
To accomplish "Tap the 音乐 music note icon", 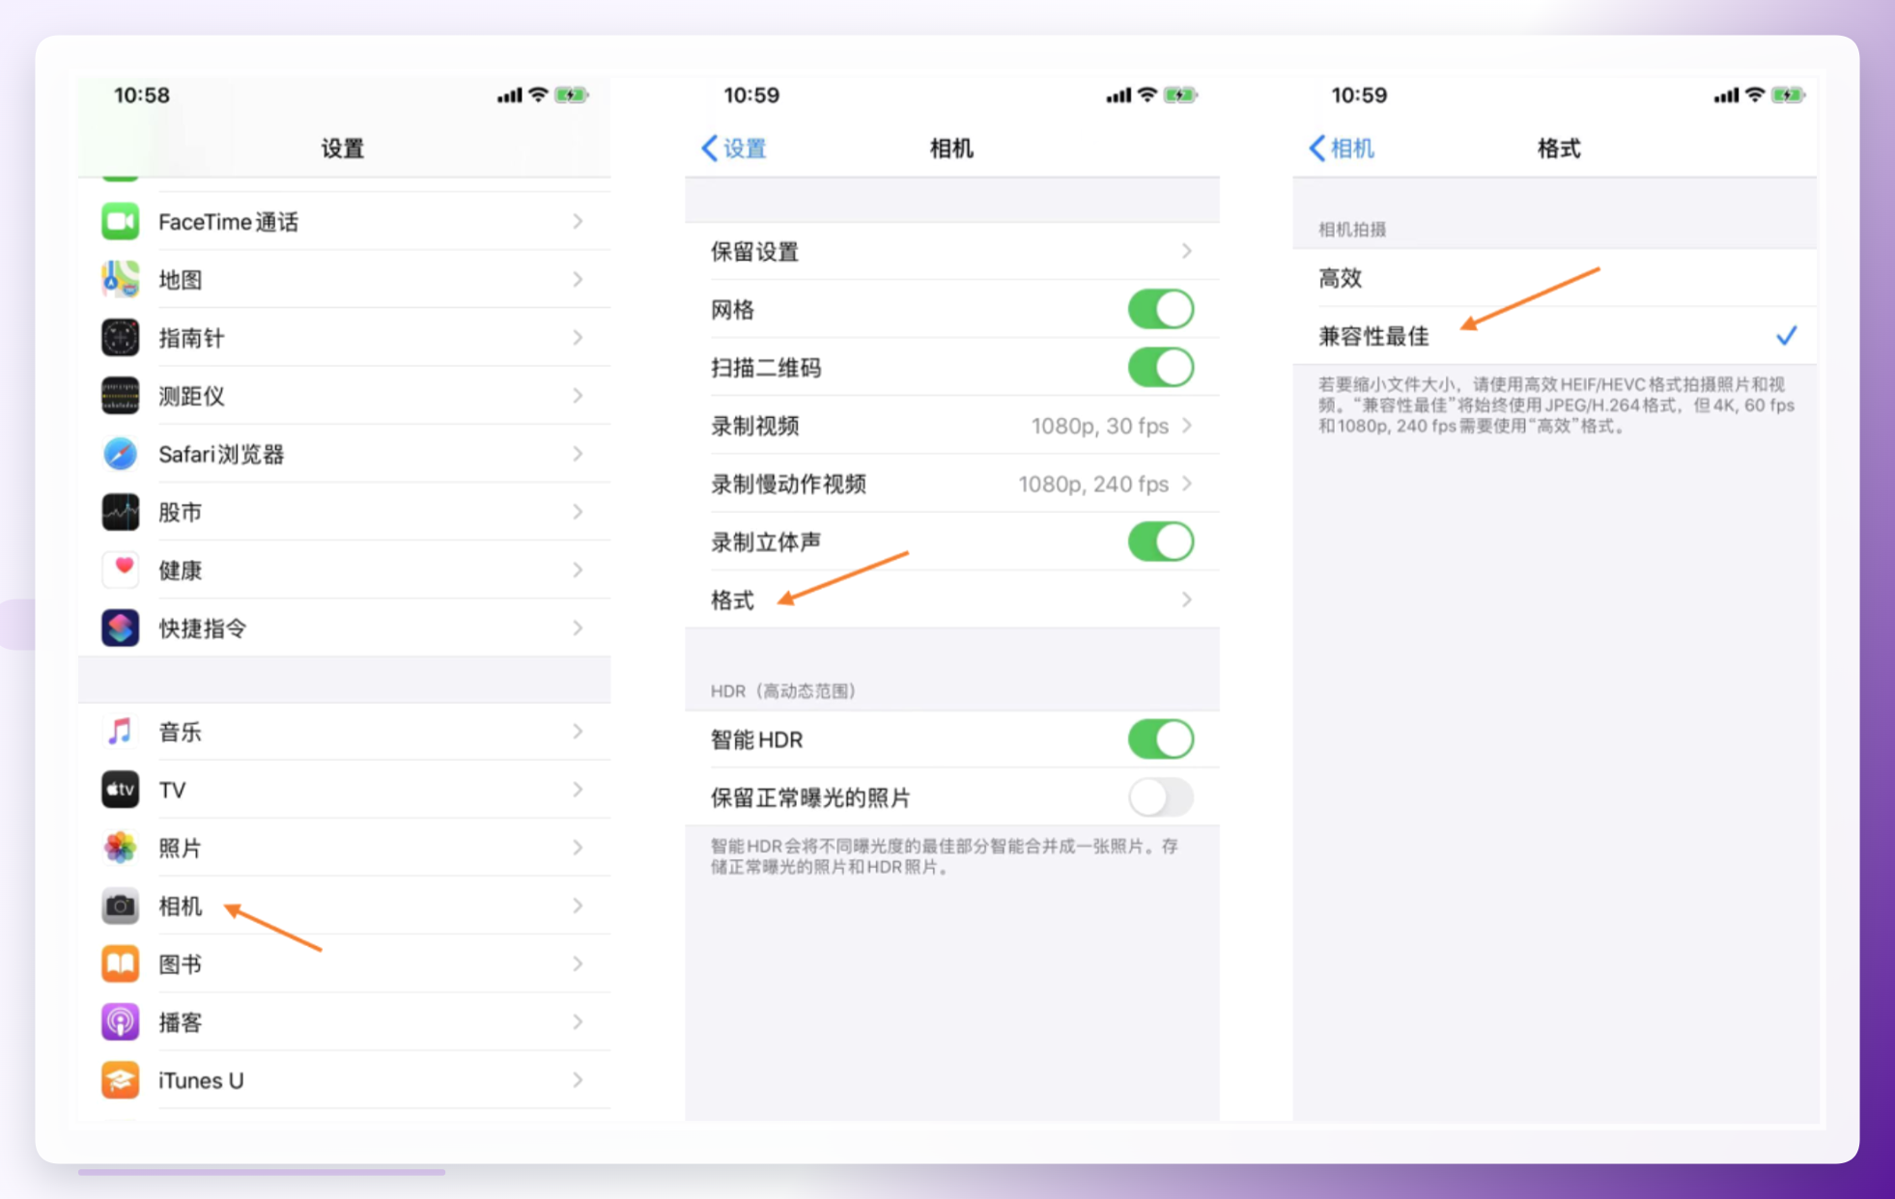I will coord(120,732).
